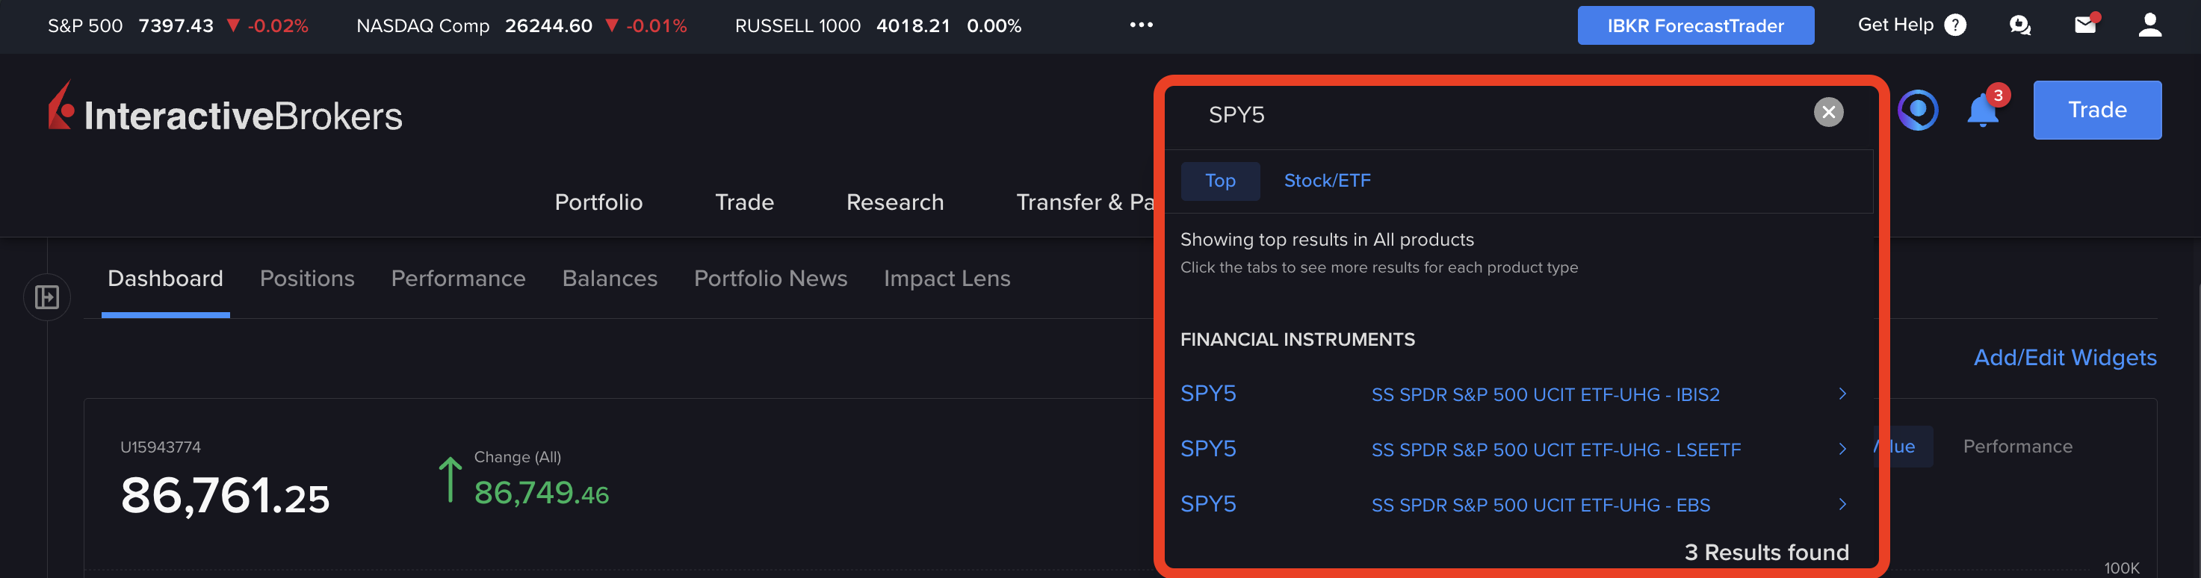Switch to the Dashboard tab

click(165, 279)
